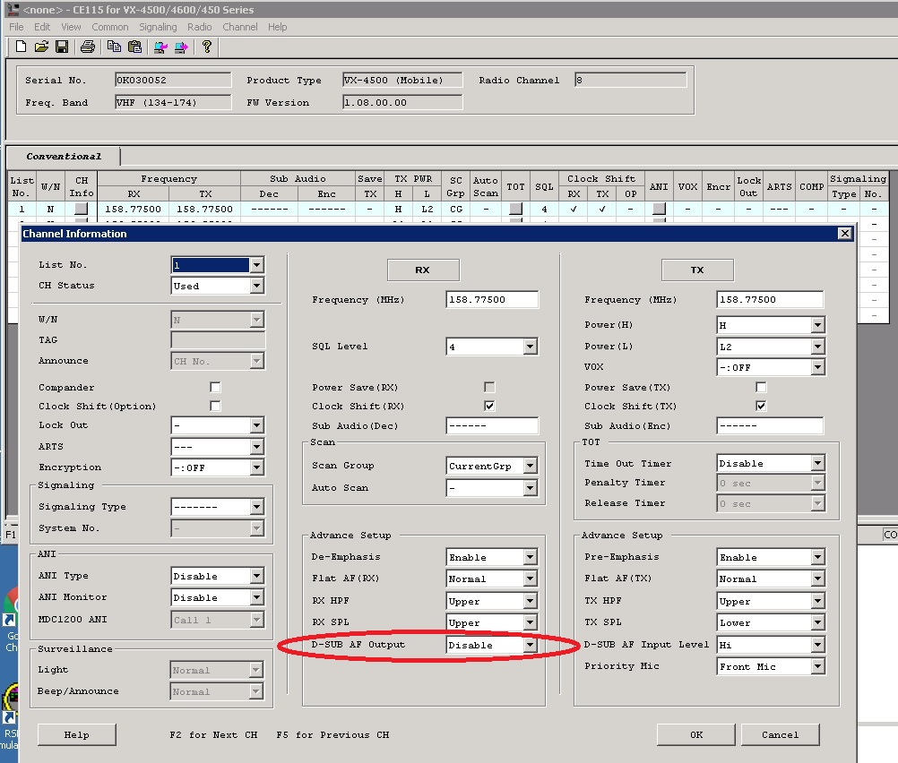Uncheck the Clock Shift(RX) checkbox

pos(489,406)
